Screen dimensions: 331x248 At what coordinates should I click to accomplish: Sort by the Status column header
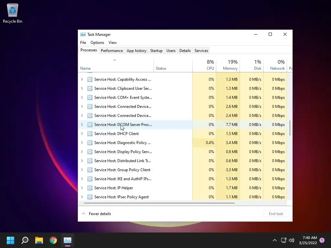pyautogui.click(x=173, y=65)
